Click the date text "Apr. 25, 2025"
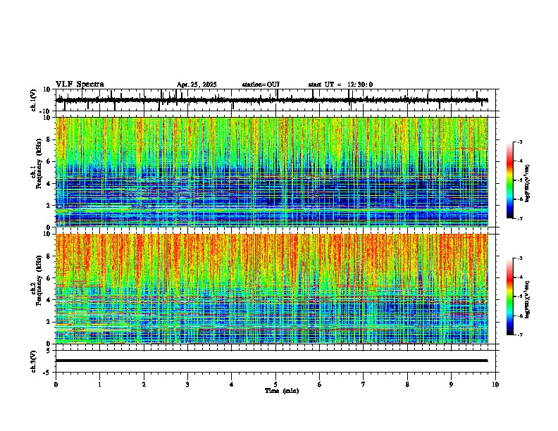558x431 pixels. pyautogui.click(x=197, y=85)
